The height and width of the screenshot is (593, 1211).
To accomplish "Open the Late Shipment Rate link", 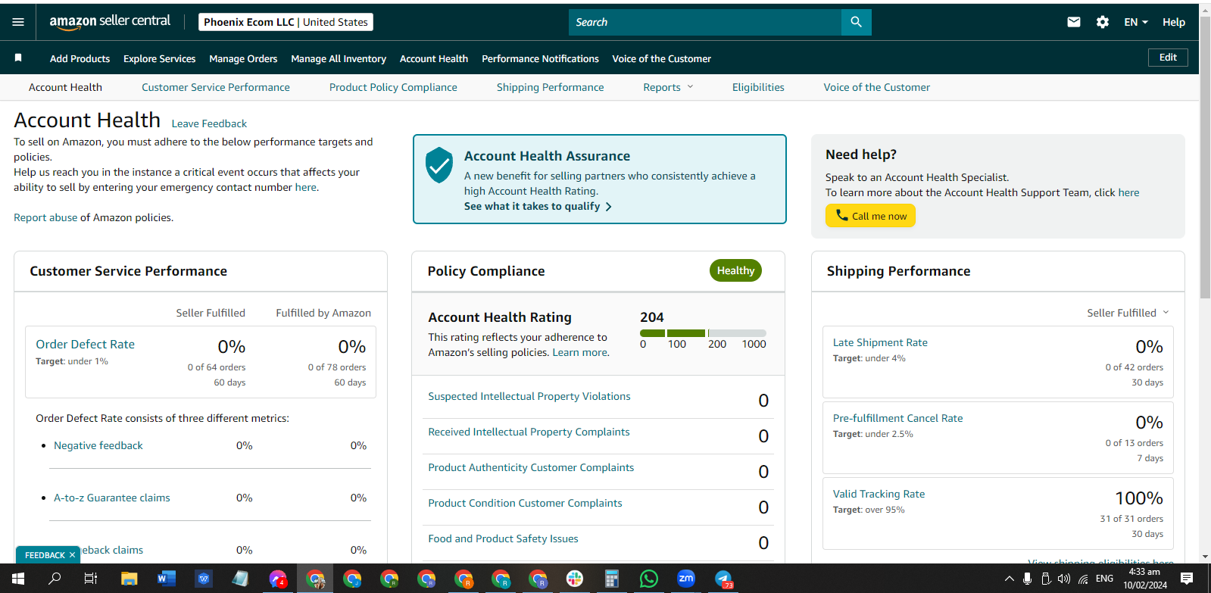I will click(x=880, y=342).
